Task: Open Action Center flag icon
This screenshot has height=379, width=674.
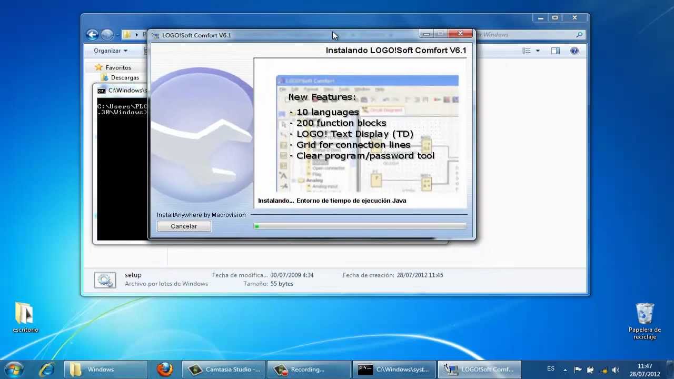Action: (578, 370)
